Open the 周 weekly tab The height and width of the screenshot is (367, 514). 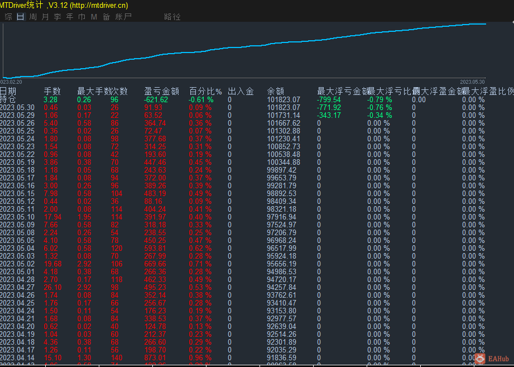coord(33,17)
